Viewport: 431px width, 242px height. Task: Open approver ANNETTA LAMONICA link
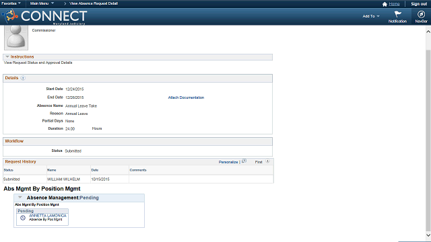48,216
